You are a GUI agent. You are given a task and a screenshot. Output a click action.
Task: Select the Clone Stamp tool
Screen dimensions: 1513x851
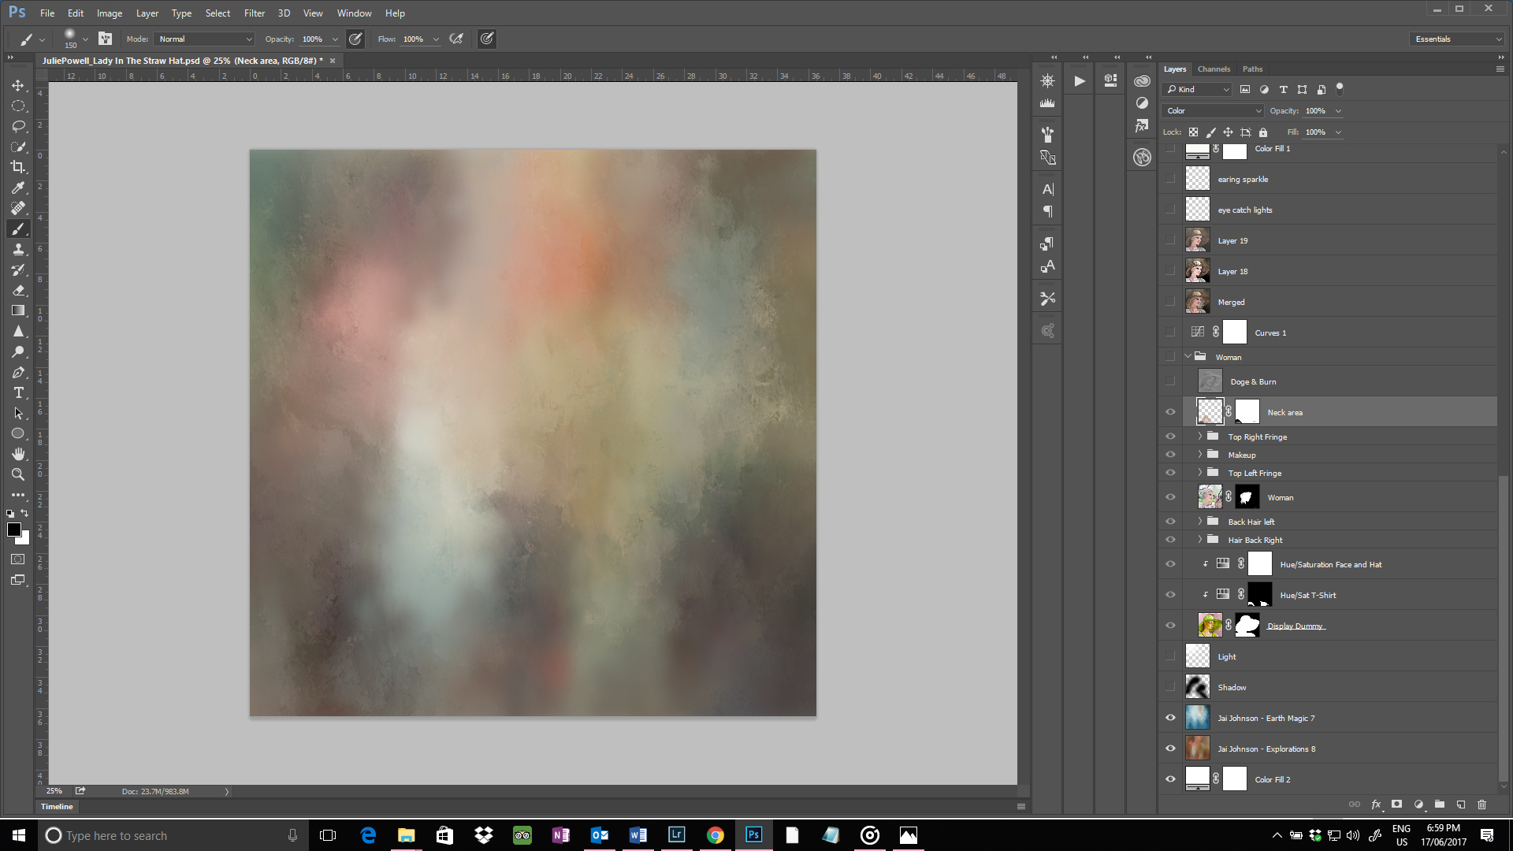[18, 249]
